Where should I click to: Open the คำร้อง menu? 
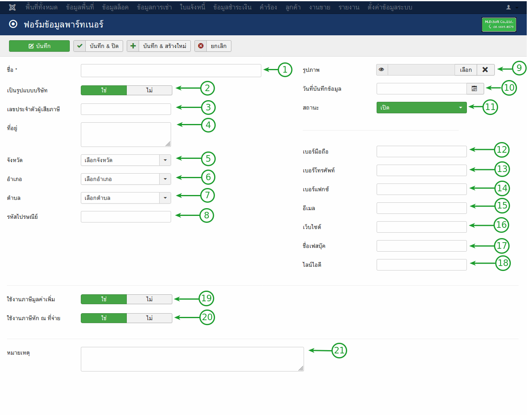point(268,7)
